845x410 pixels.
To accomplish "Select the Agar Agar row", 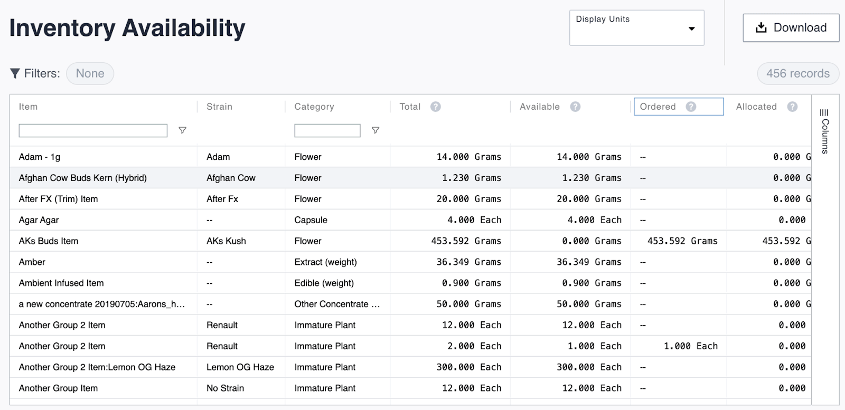I will point(39,220).
